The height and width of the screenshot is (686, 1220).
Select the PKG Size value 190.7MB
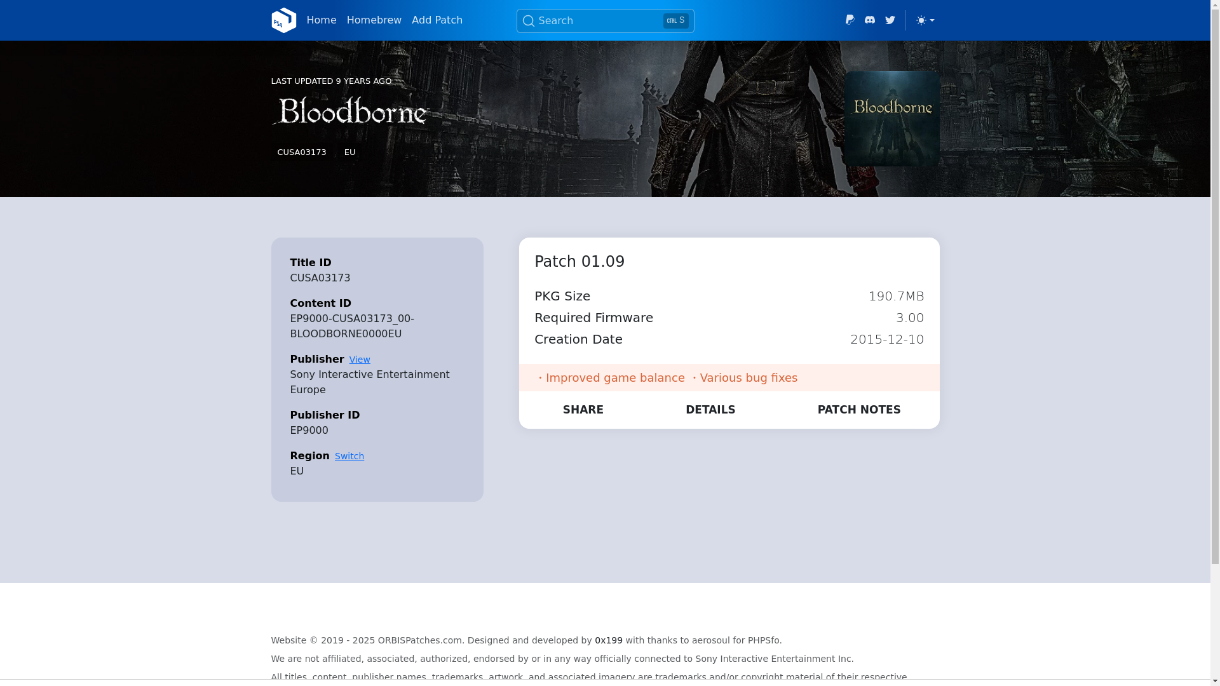(897, 296)
